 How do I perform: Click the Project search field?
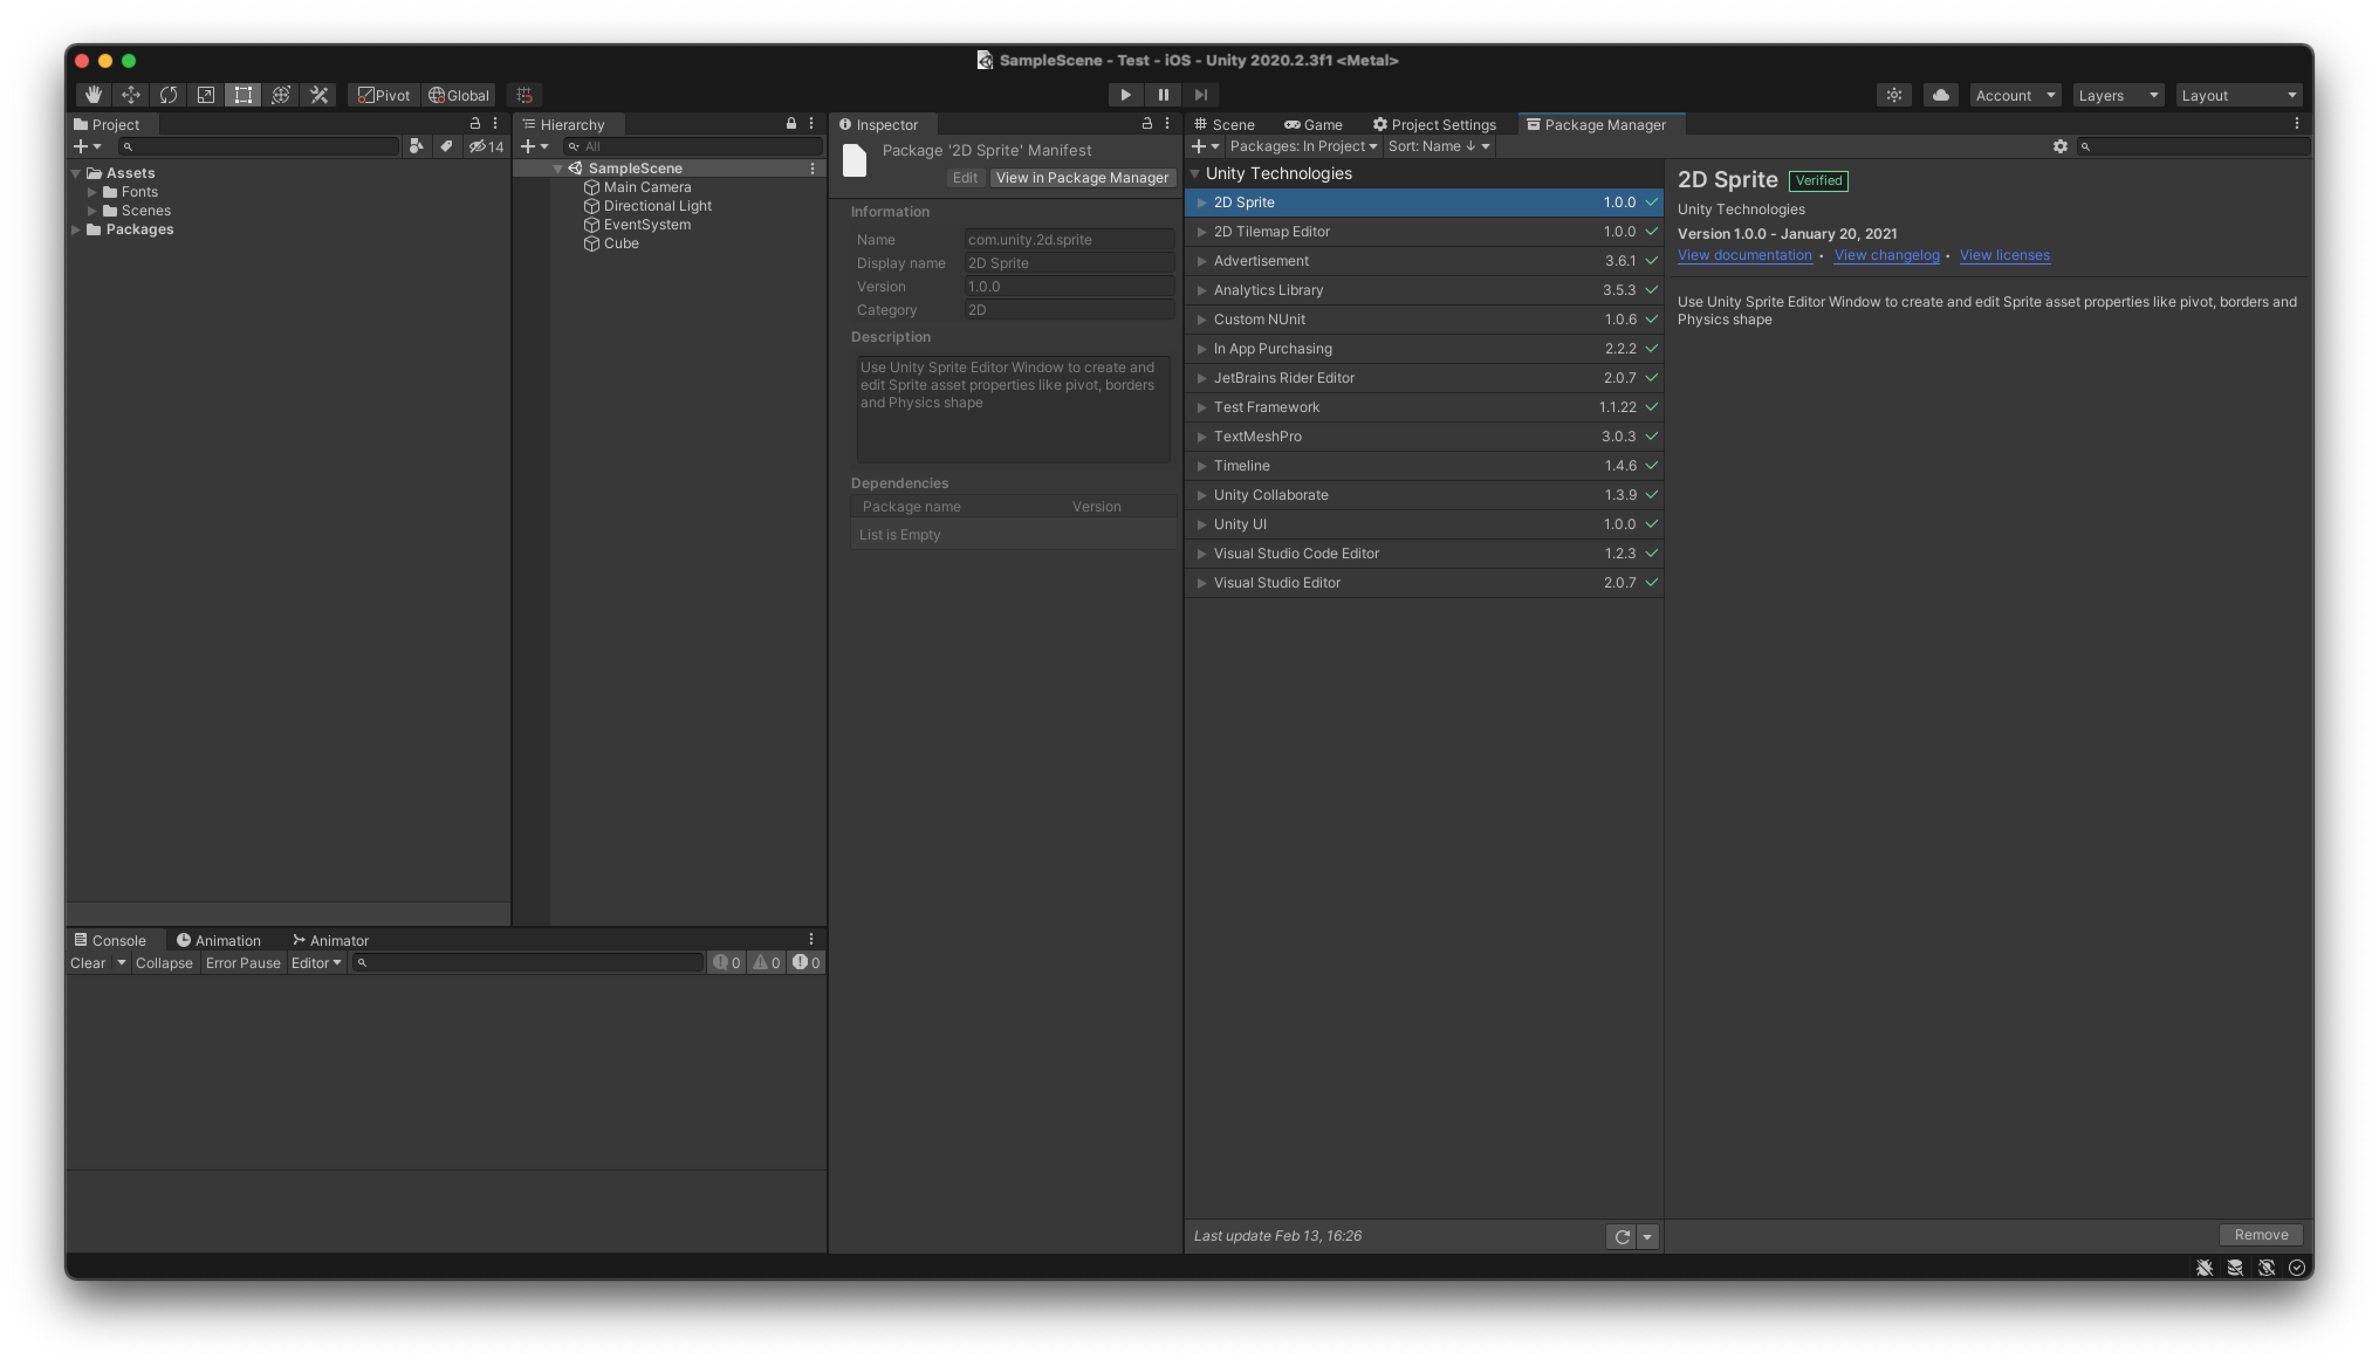259,146
